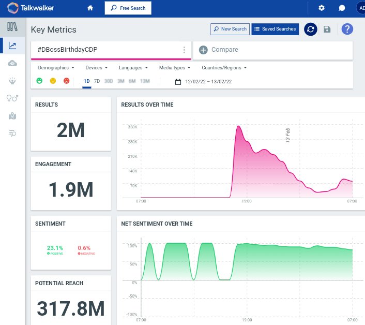Click the Results Over Time peak
Viewport: 365px width, 325px height.
coord(238,126)
